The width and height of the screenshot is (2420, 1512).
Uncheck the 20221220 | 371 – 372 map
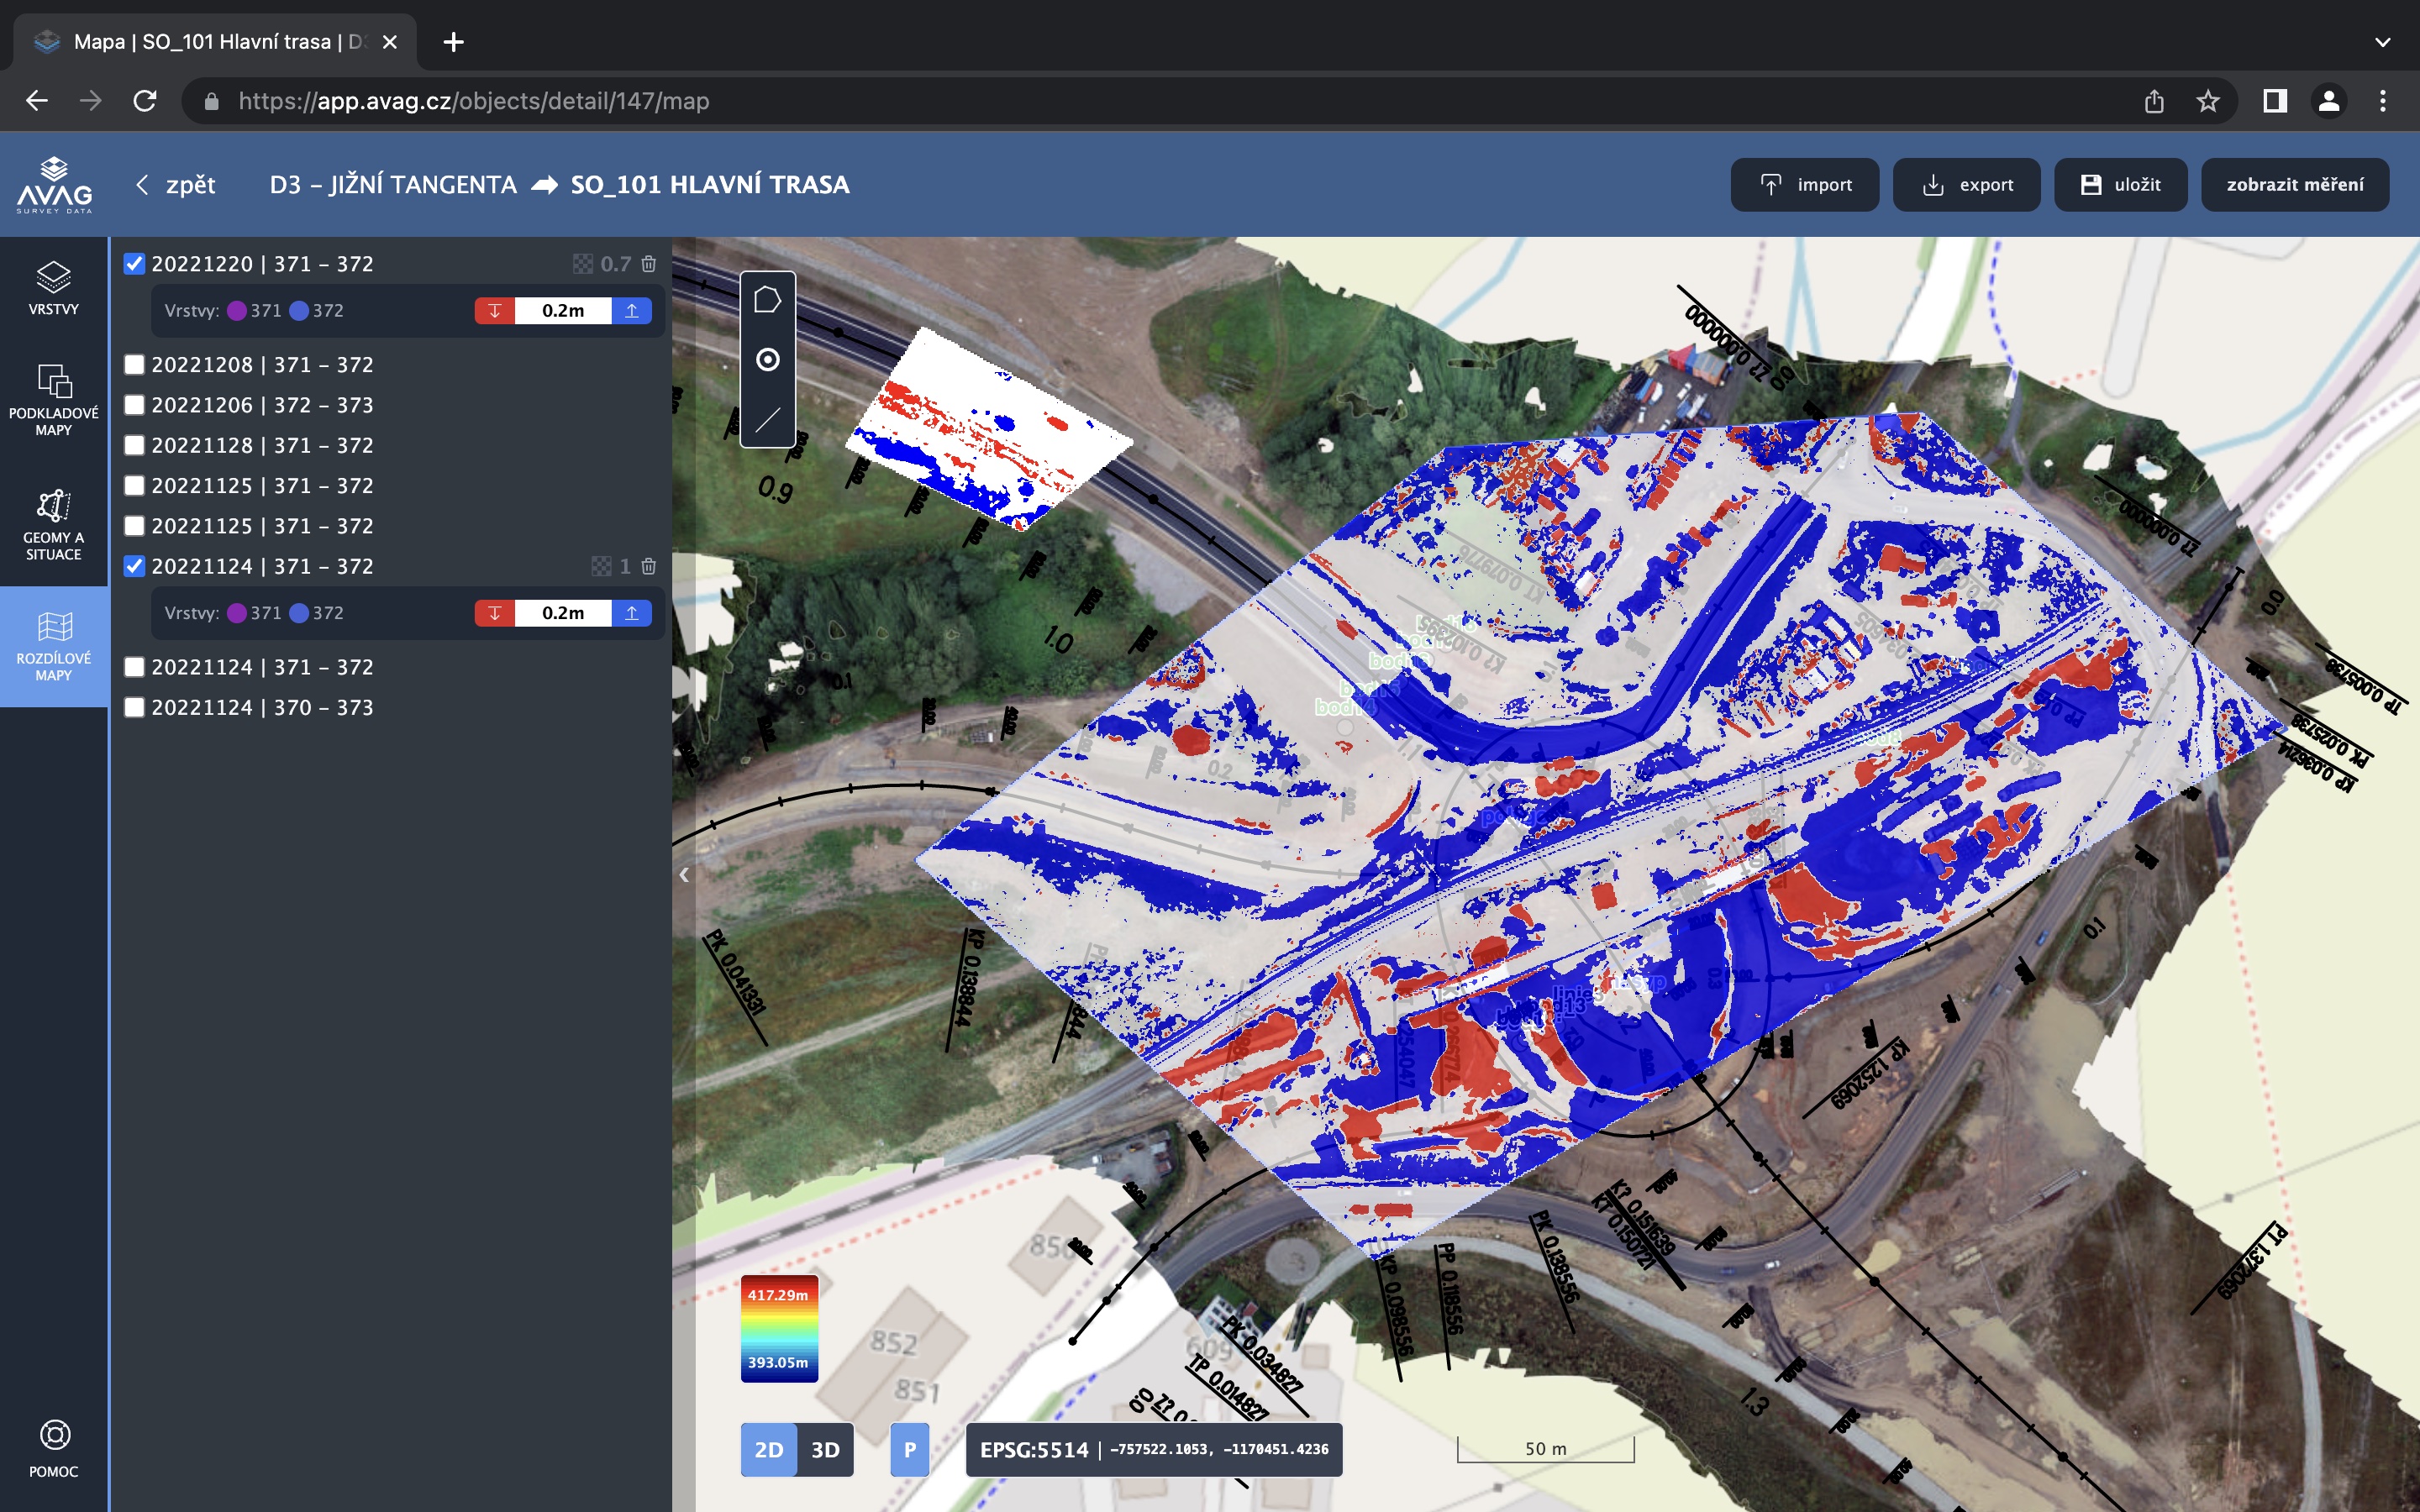134,264
